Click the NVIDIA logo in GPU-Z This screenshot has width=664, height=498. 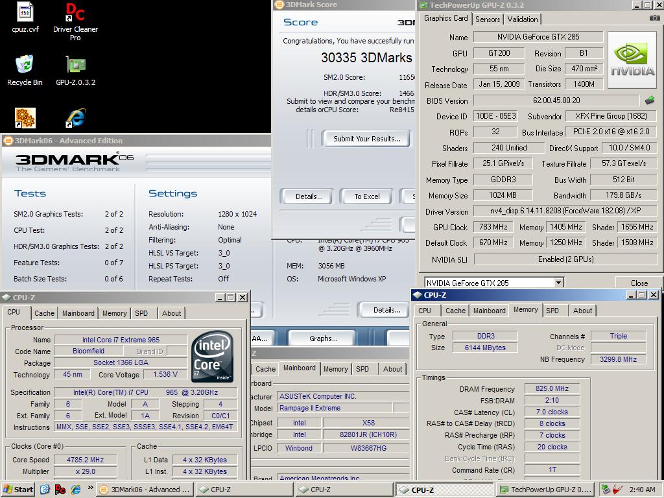point(632,60)
